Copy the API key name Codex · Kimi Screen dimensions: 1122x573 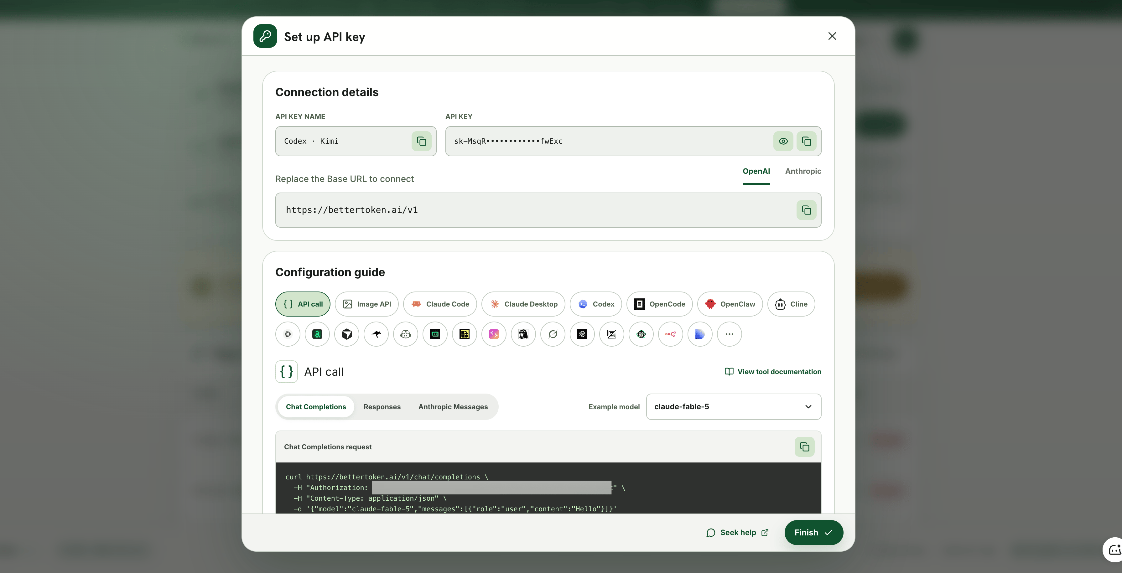421,141
